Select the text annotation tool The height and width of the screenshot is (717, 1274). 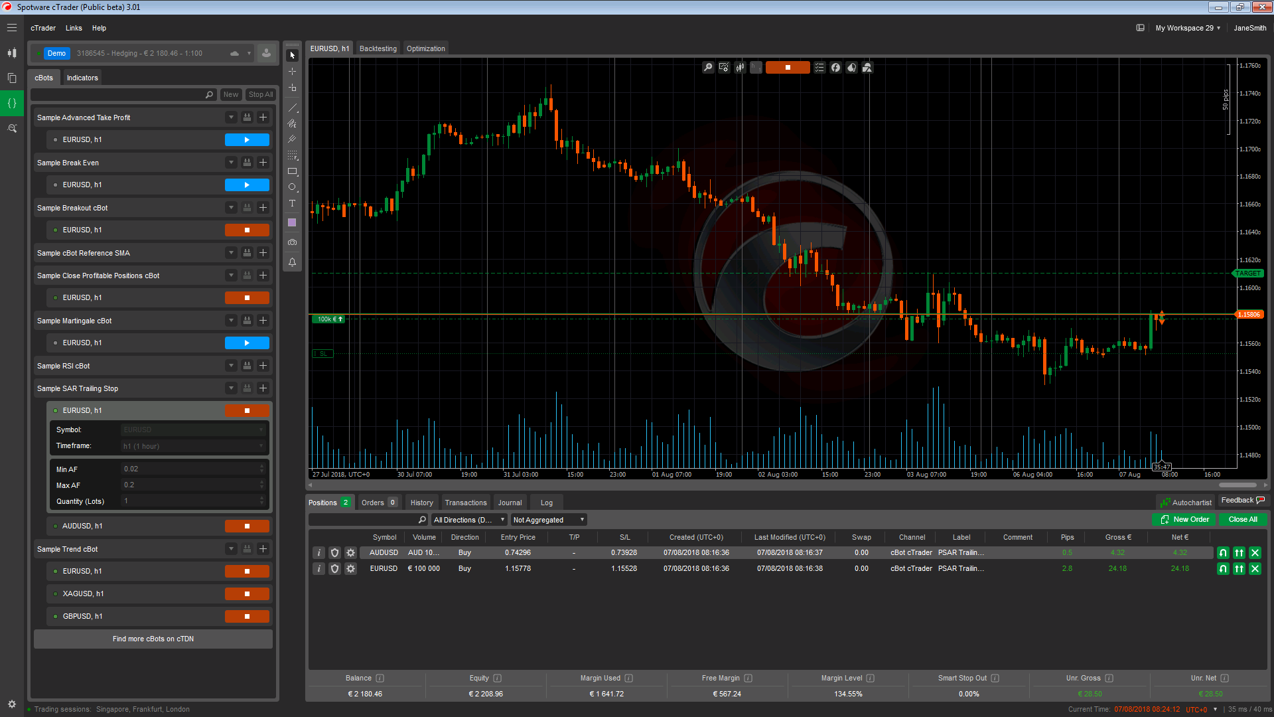coord(292,203)
